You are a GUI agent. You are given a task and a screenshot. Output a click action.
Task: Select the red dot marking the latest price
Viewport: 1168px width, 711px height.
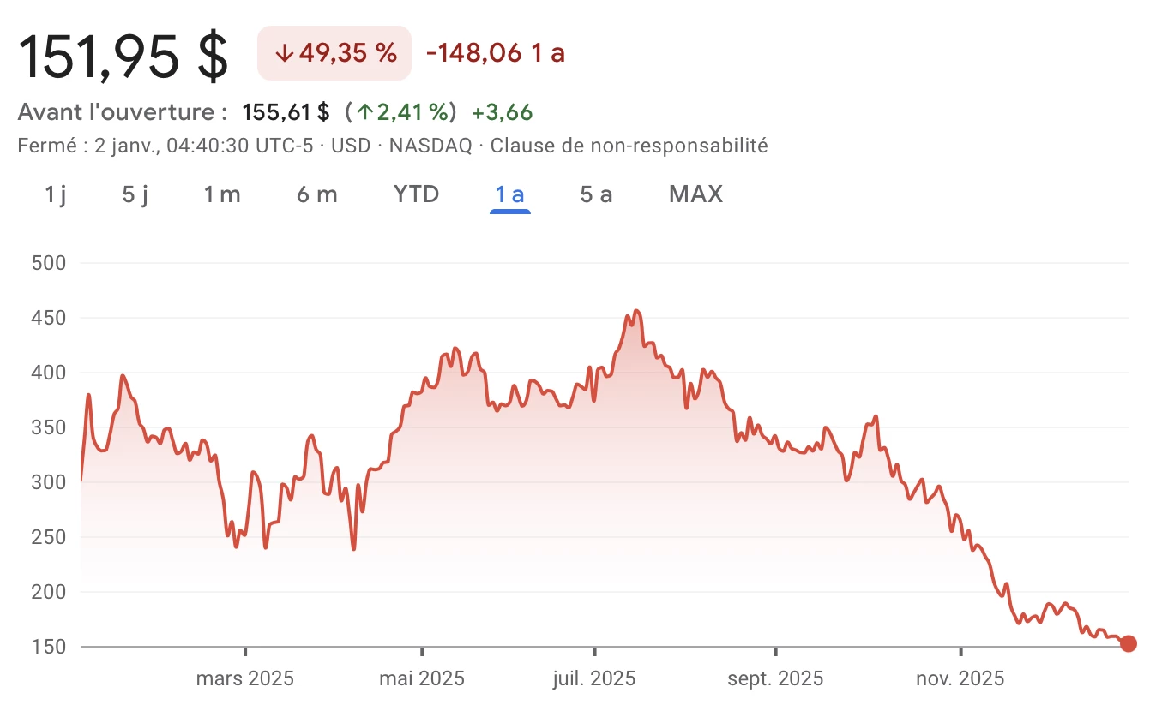tap(1128, 642)
